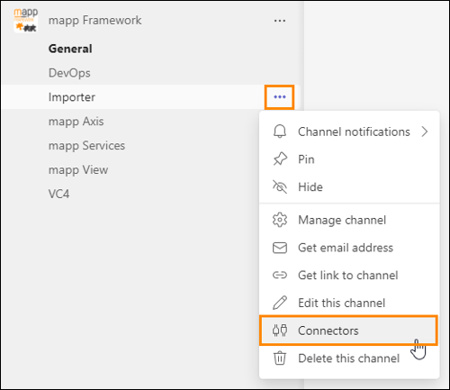Click the envelope email icon
The height and width of the screenshot is (390, 450).
[280, 248]
